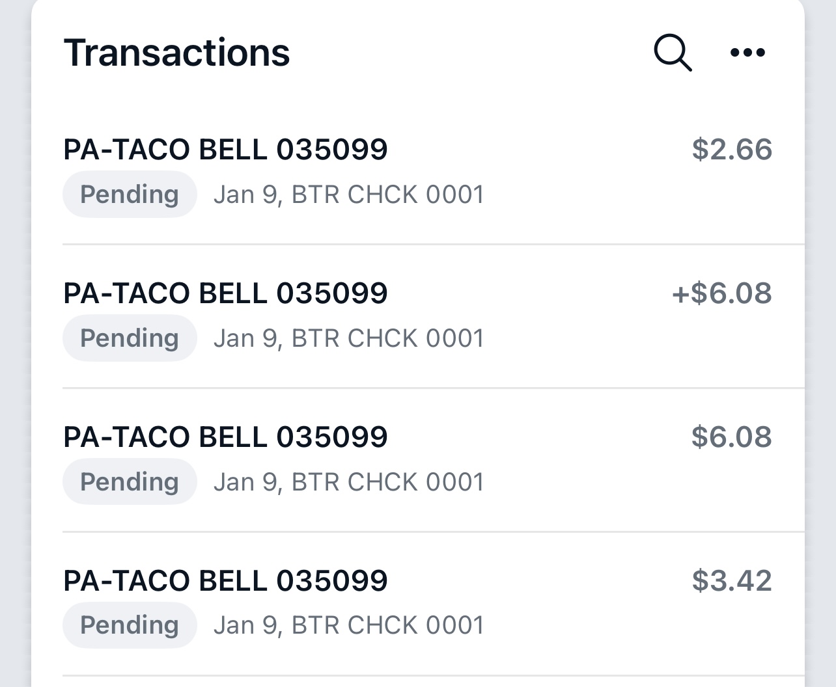Tap Pending badge on the +$6.08 transaction
Screen dimensions: 836x687
[130, 338]
